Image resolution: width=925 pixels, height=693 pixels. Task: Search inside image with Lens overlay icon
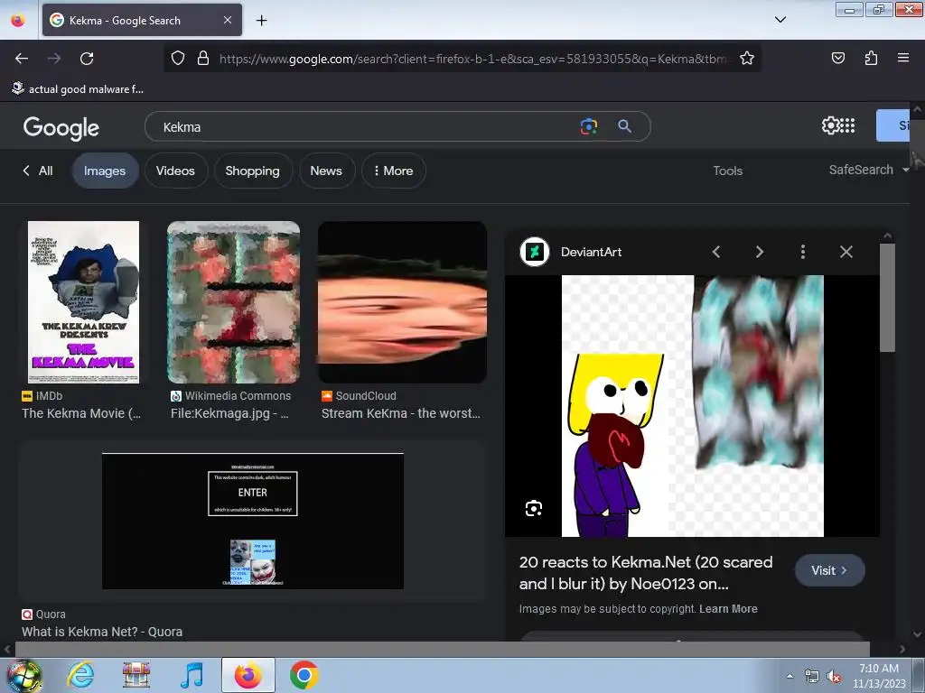[x=534, y=508]
